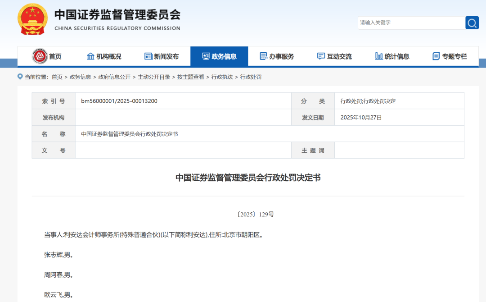Open the 统计信息 navigation tab

pos(392,56)
